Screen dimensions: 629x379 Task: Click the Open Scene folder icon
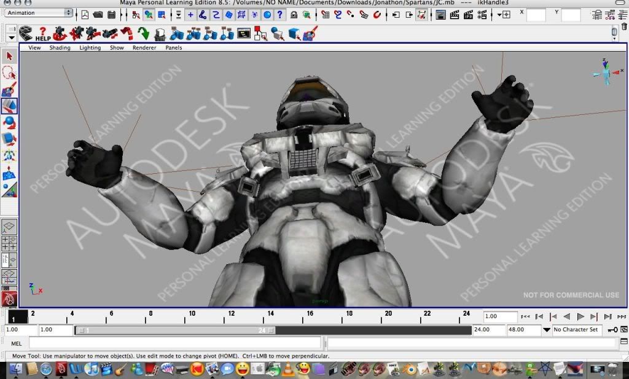[98, 15]
